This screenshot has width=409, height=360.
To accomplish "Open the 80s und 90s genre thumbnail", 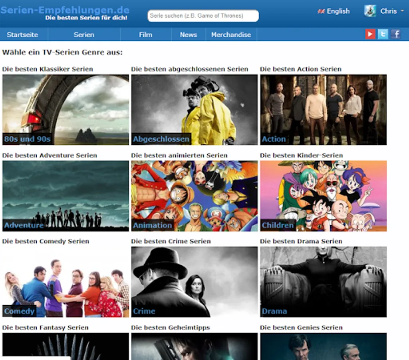I will [x=66, y=110].
